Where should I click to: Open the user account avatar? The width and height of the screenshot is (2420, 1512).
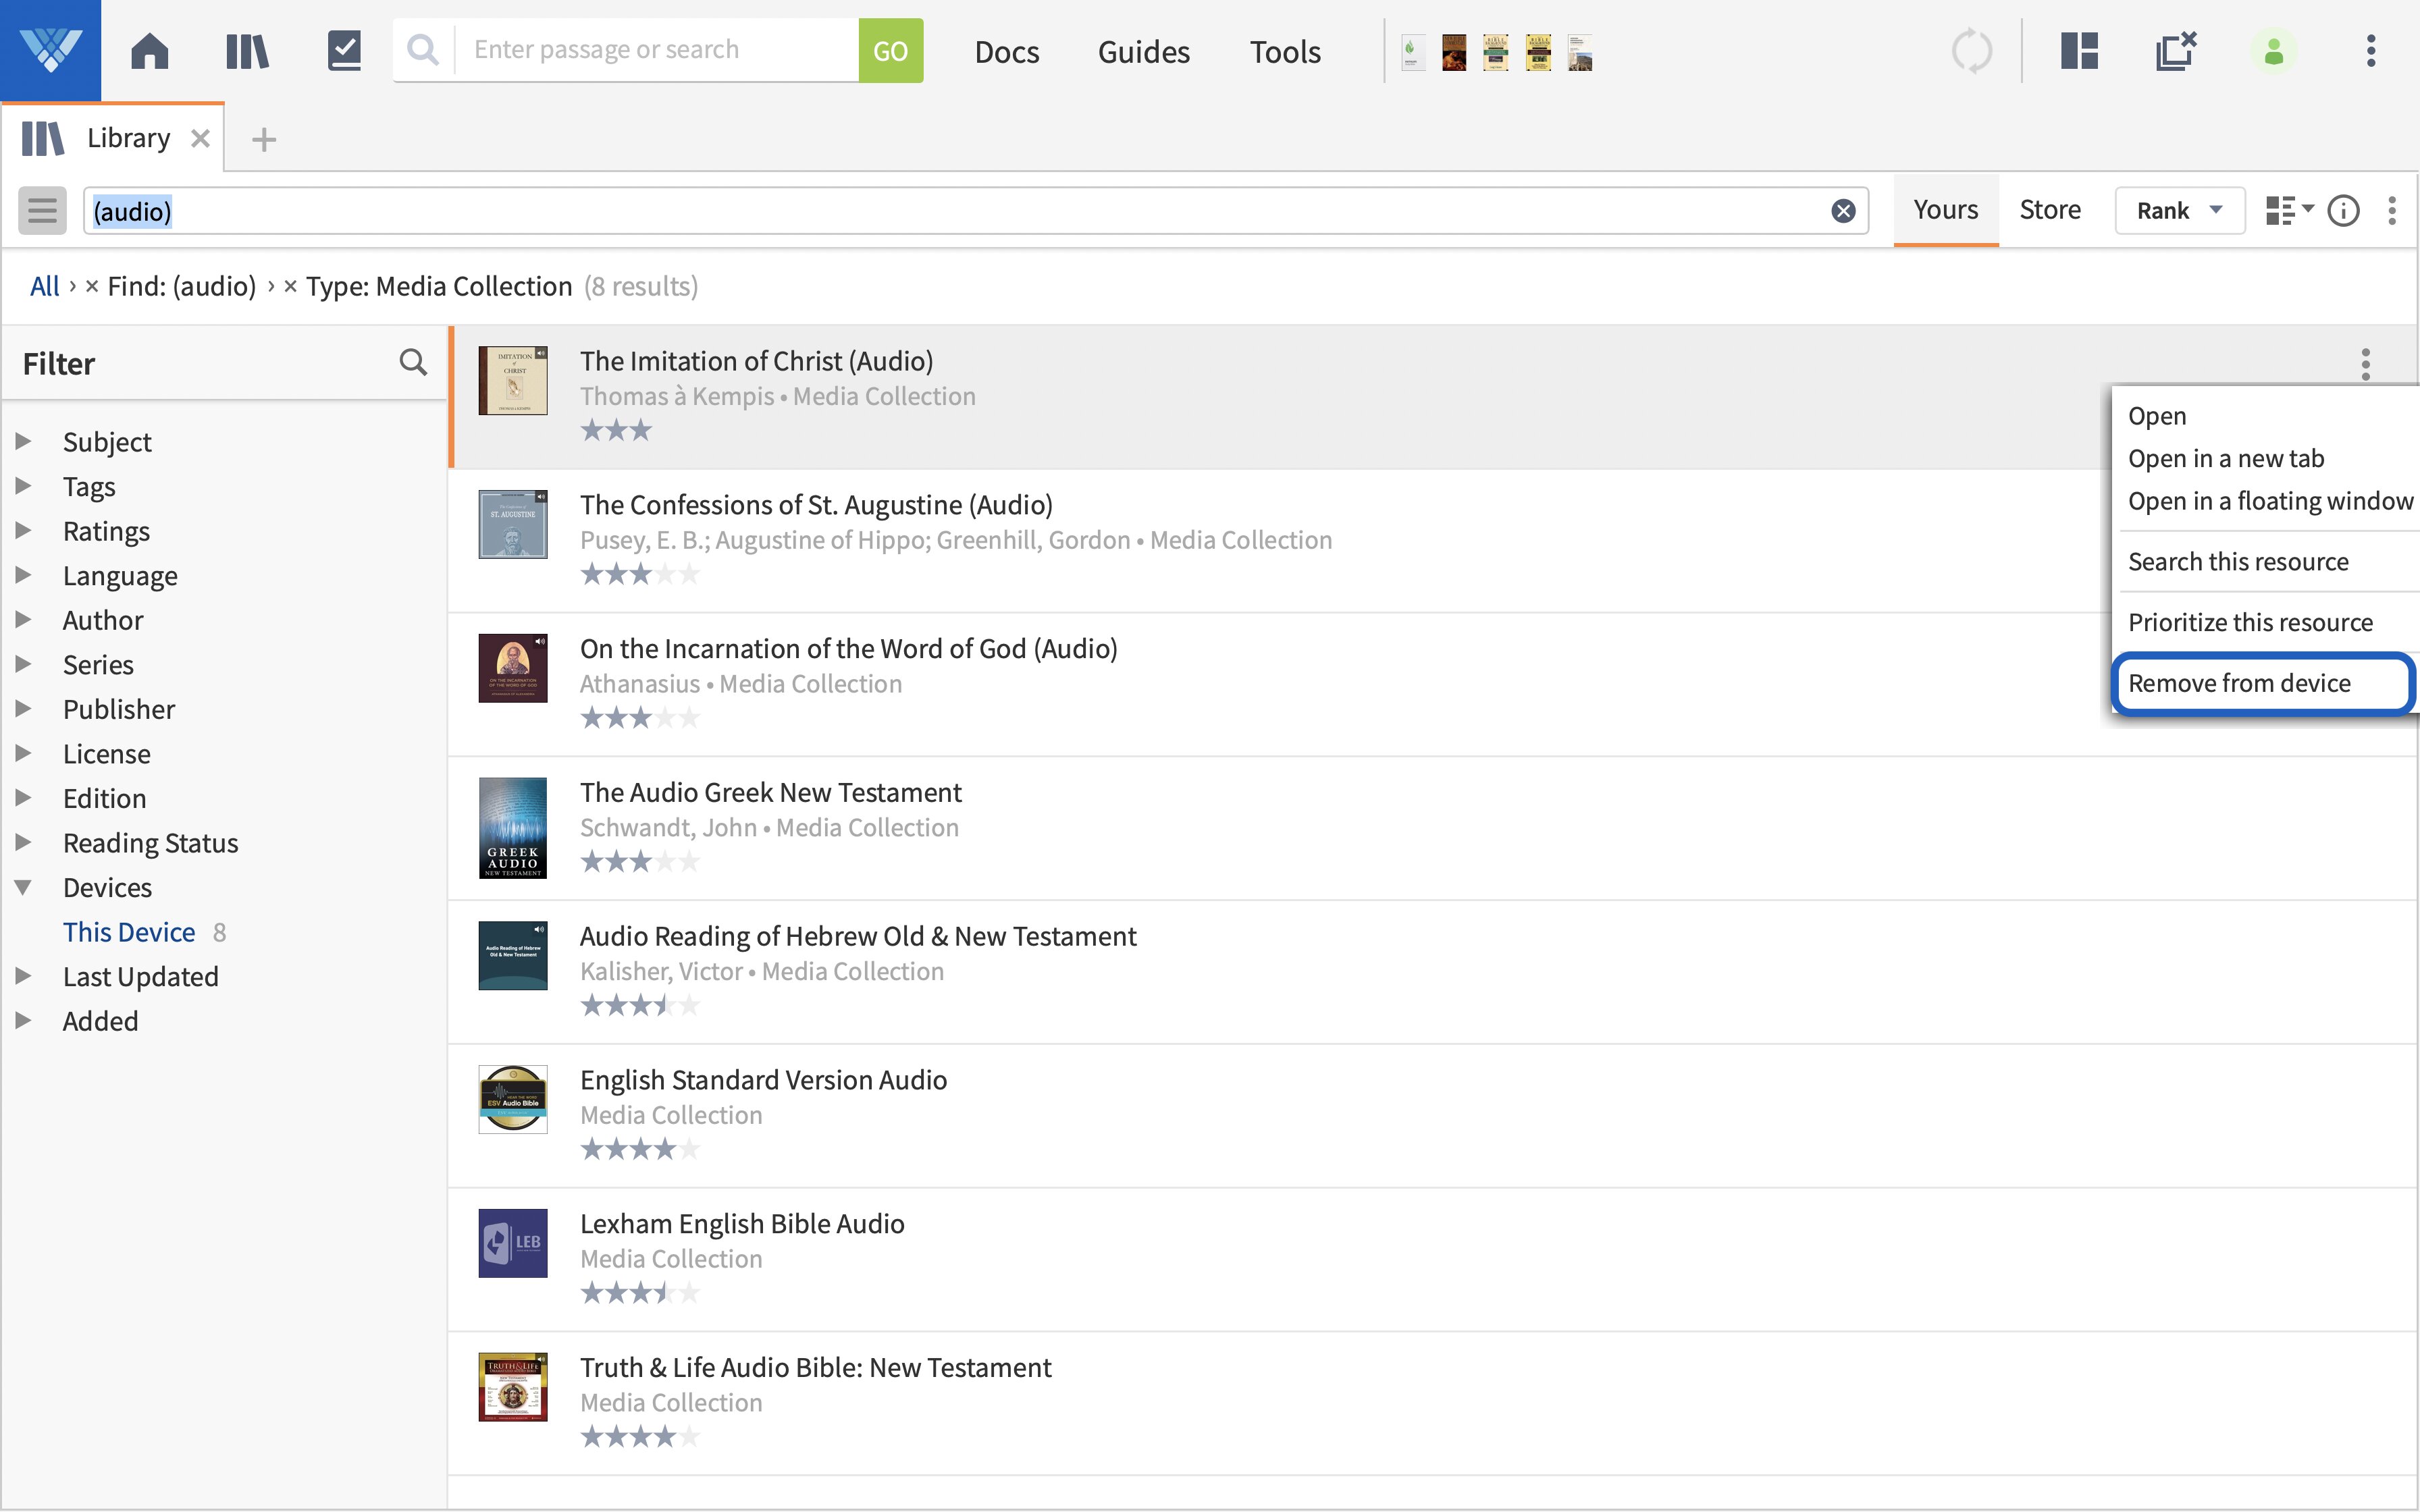coord(2274,51)
